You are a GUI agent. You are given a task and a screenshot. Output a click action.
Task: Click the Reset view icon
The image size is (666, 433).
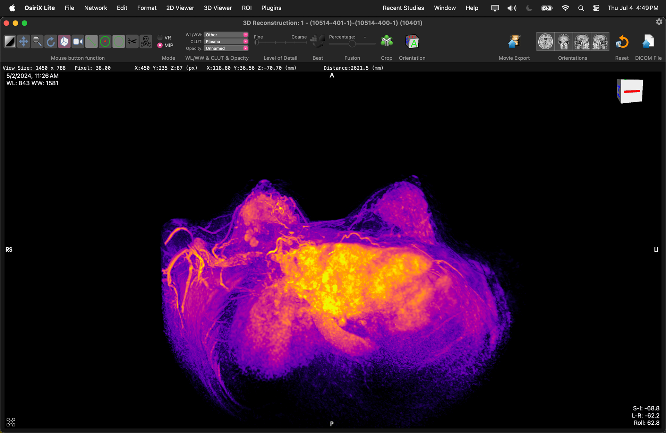(x=622, y=42)
